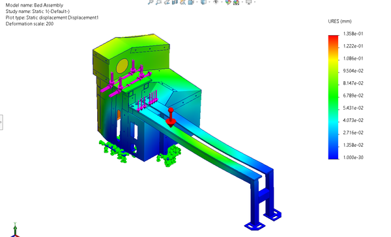Viewport: 391px width, 237px height.
Task: Click the View Orientation cube icon
Action: (x=191, y=2)
